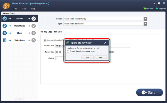Click the Main Movie target disc icon
The image size is (167, 103).
pos(34,26)
